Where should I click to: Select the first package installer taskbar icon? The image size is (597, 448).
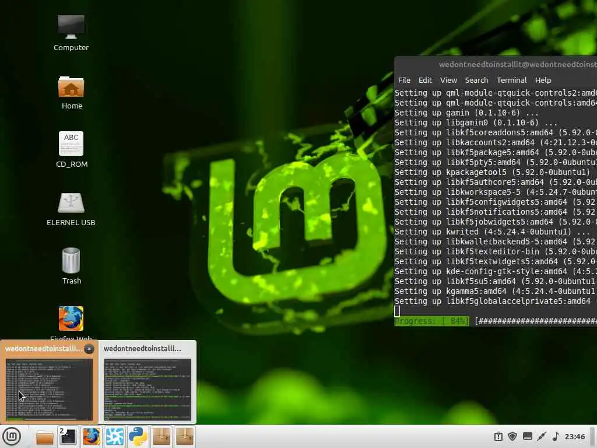click(161, 436)
